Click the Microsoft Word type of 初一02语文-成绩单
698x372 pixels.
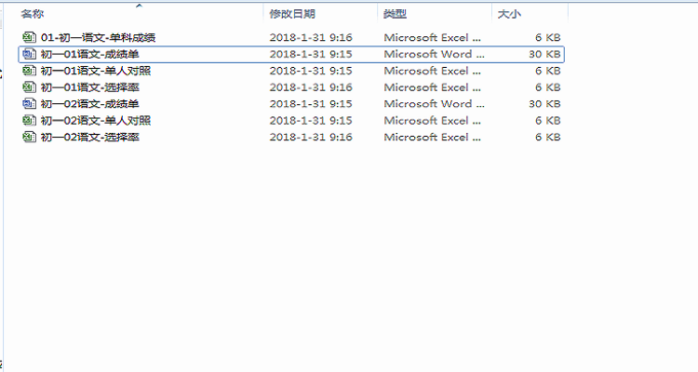pyautogui.click(x=433, y=104)
